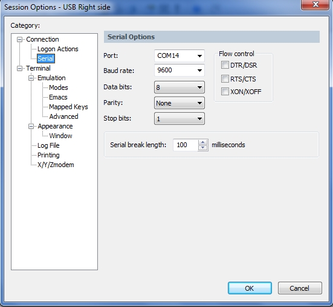
Task: Select Log File category
Action: (48, 145)
